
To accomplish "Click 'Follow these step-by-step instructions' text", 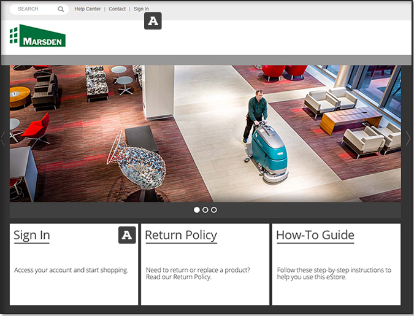I will tap(334, 270).
